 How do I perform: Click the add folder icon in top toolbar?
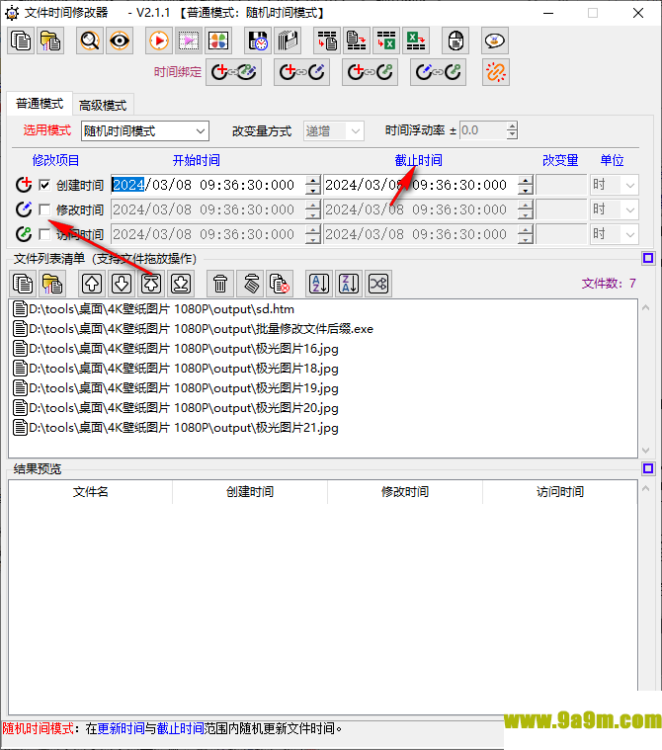pyautogui.click(x=50, y=41)
